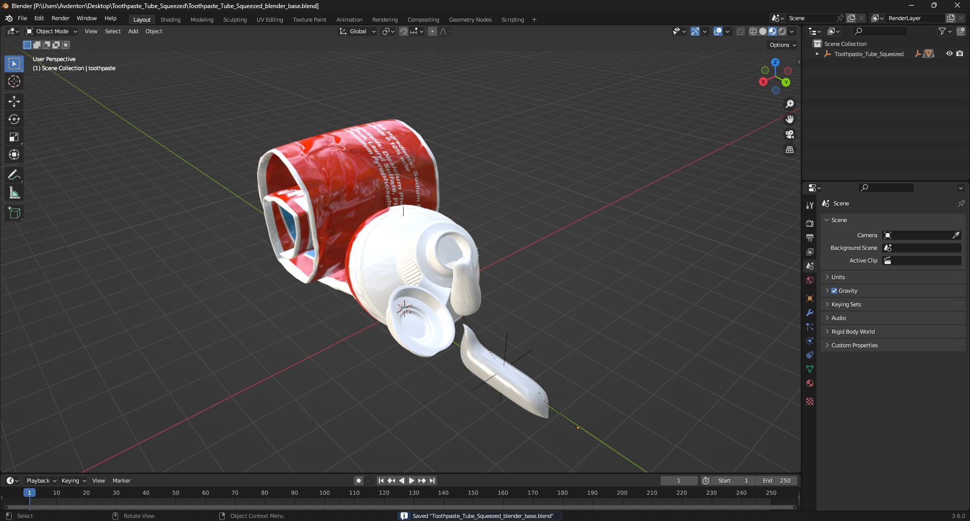Select the Annotate pencil tool
This screenshot has width=970, height=521.
coord(14,175)
